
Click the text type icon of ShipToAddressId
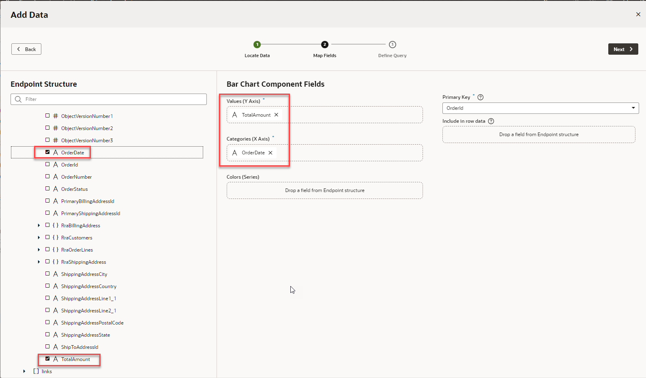coord(56,347)
